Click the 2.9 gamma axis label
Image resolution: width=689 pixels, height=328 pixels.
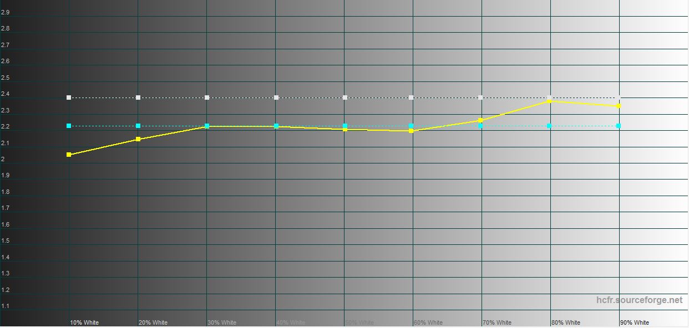5,12
